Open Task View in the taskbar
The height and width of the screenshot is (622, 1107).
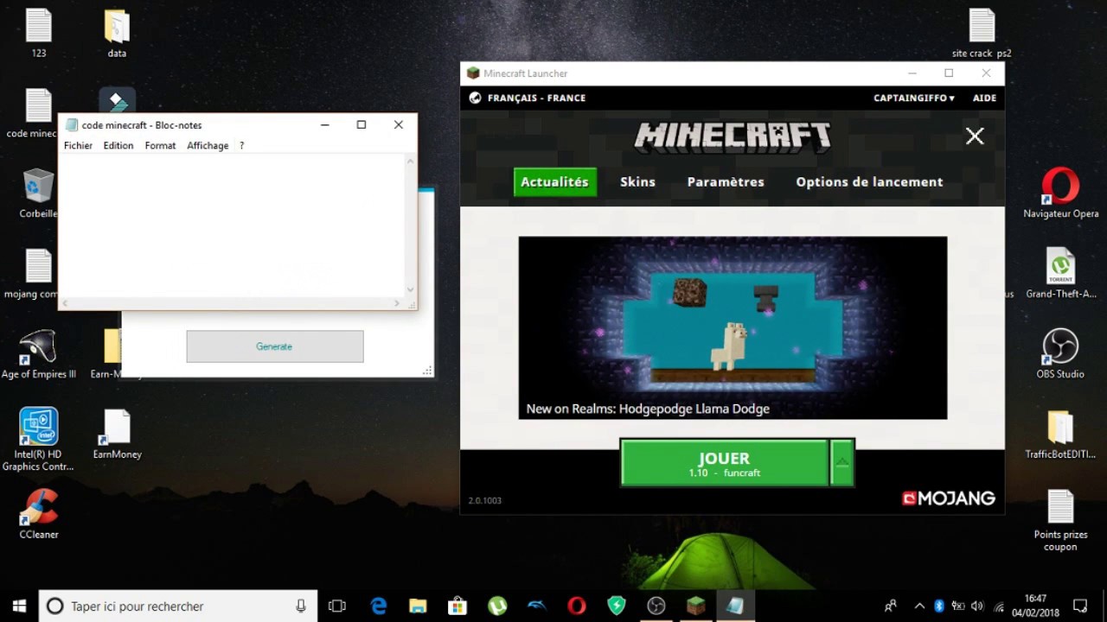[x=337, y=606]
